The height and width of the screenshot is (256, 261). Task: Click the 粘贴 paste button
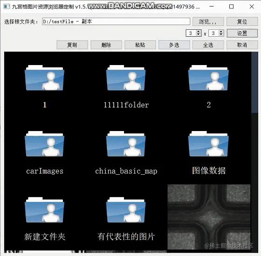coord(140,45)
